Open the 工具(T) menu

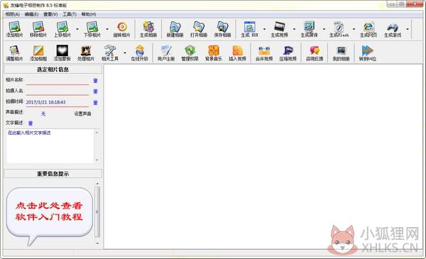(70, 14)
